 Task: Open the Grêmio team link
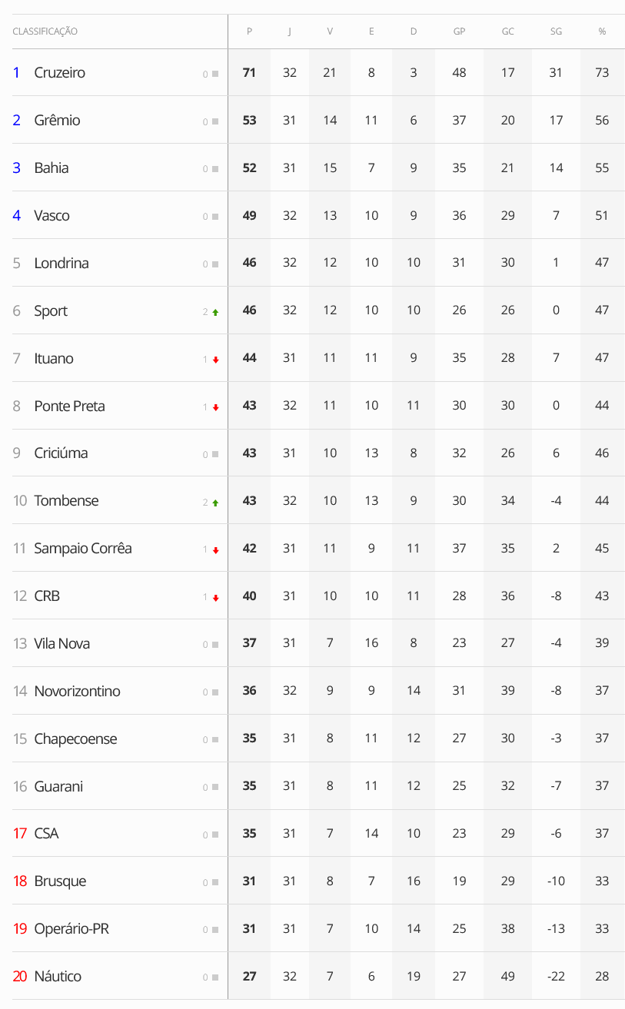[57, 121]
